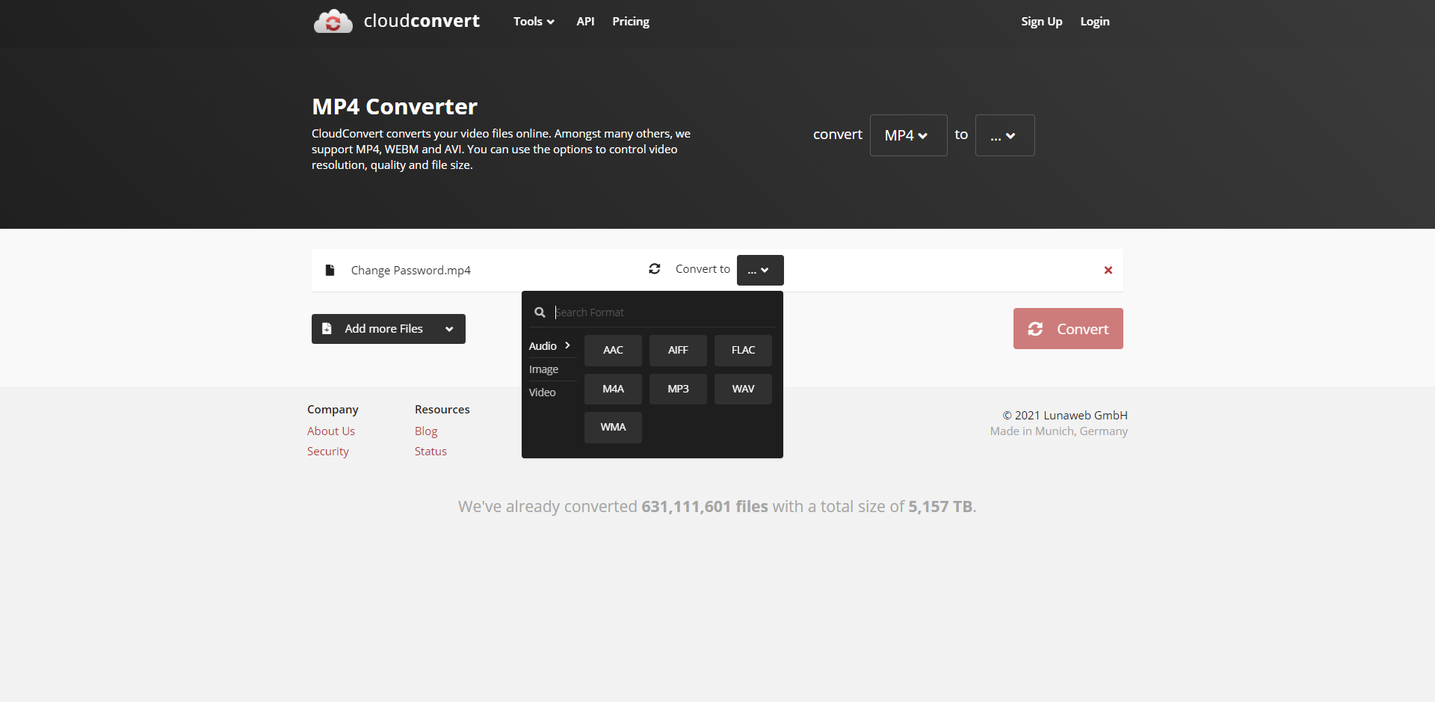Click the magnifier icon in the format search
This screenshot has width=1435, height=702.
pyautogui.click(x=540, y=312)
